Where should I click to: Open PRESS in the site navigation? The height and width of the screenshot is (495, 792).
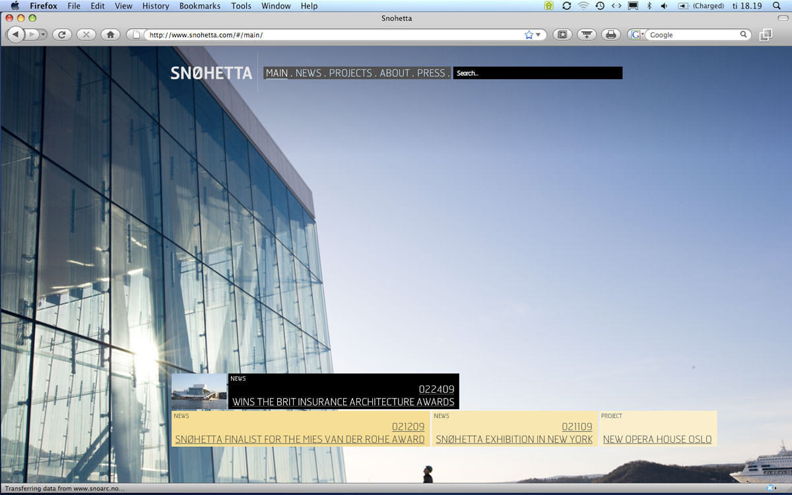tap(432, 73)
